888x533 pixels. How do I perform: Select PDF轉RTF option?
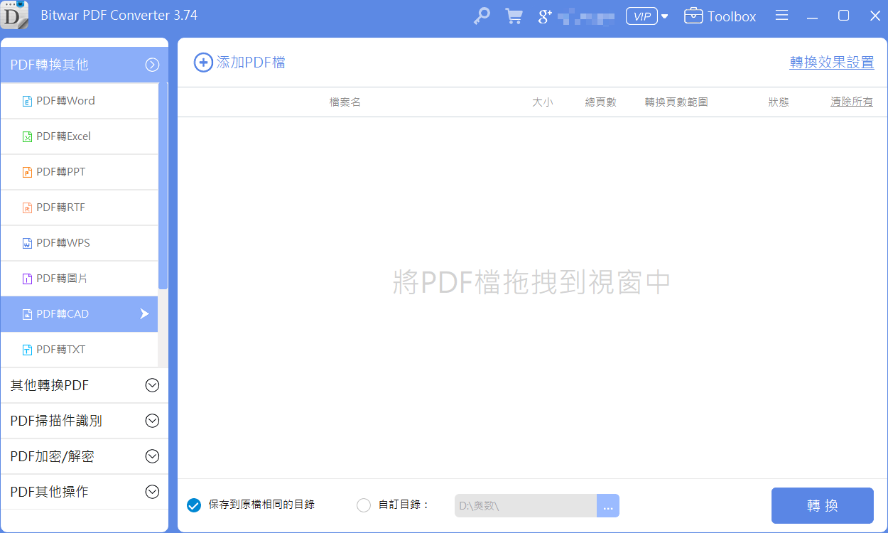tap(79, 208)
